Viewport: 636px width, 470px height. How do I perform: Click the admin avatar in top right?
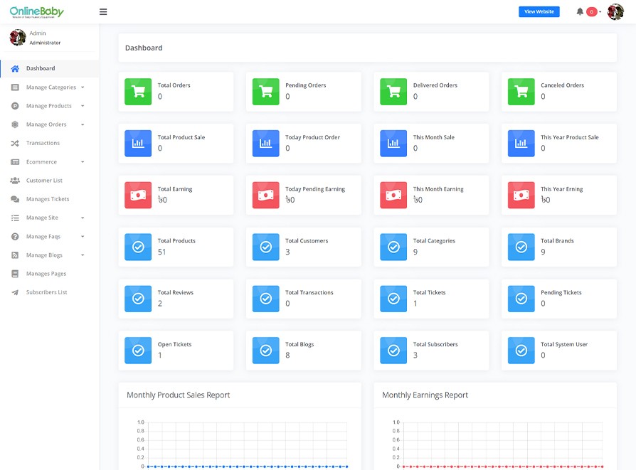pos(615,12)
